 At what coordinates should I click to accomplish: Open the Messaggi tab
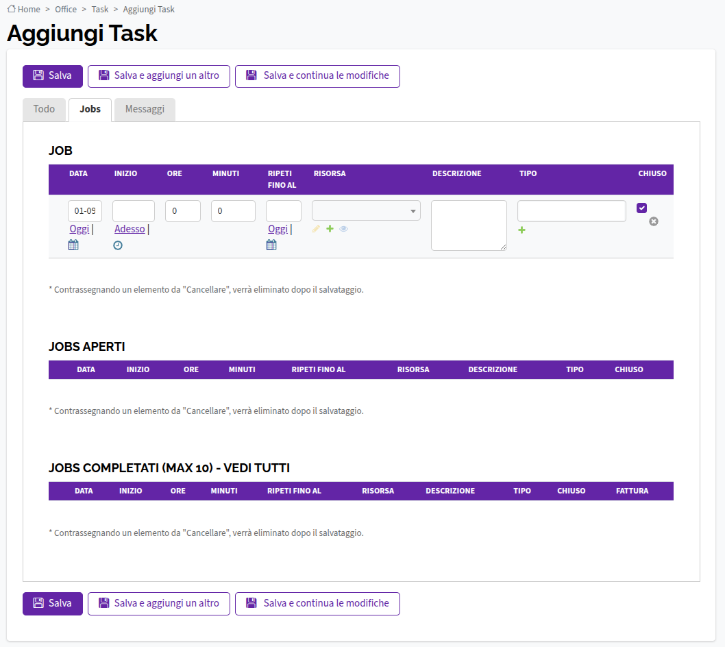click(145, 109)
